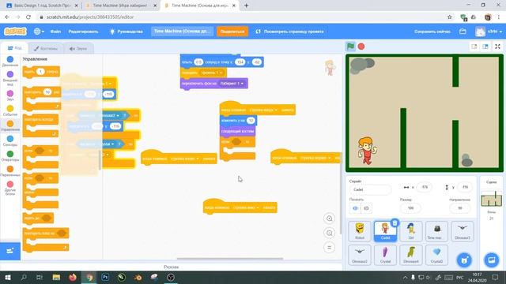The height and width of the screenshot is (284, 506).
Task: Select the Robot sprite thumbnail
Action: 360,231
